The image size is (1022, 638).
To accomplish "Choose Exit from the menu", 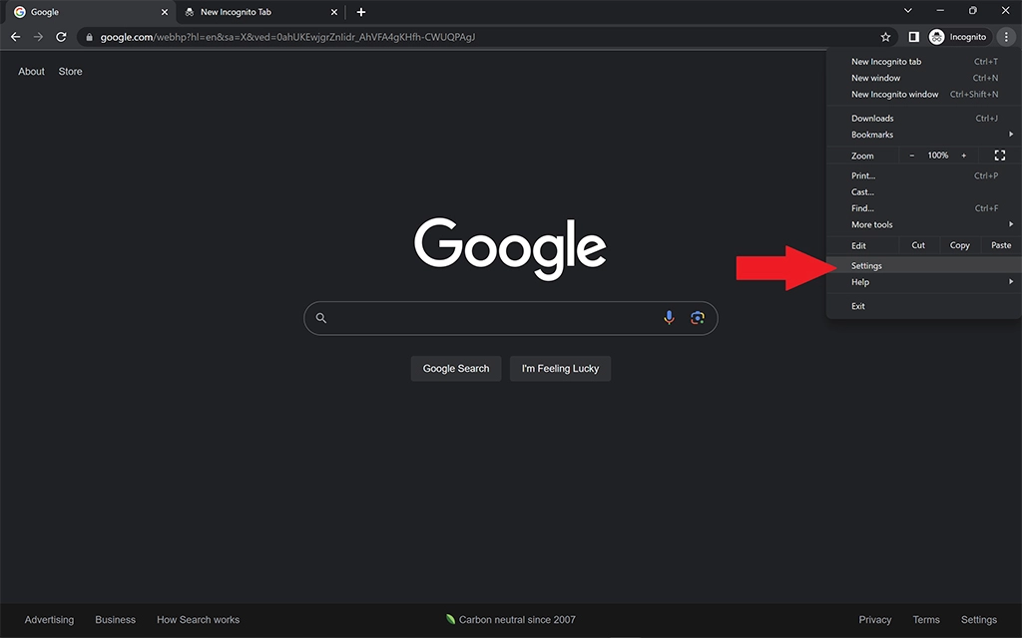I will 923,306.
